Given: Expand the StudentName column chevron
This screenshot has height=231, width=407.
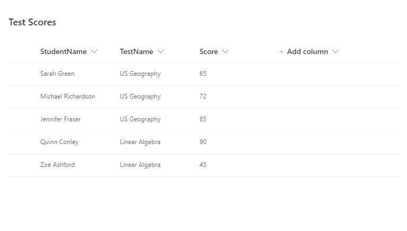Looking at the screenshot, I should pos(94,51).
